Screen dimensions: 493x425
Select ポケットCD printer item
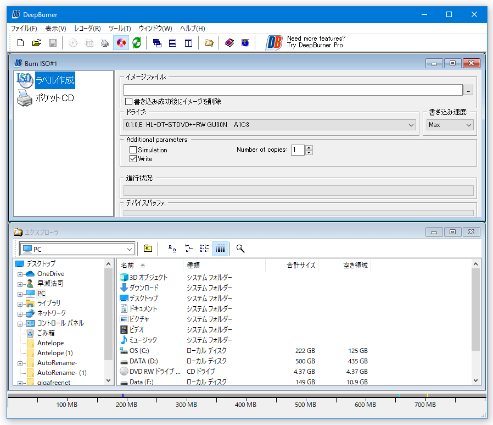[x=55, y=98]
